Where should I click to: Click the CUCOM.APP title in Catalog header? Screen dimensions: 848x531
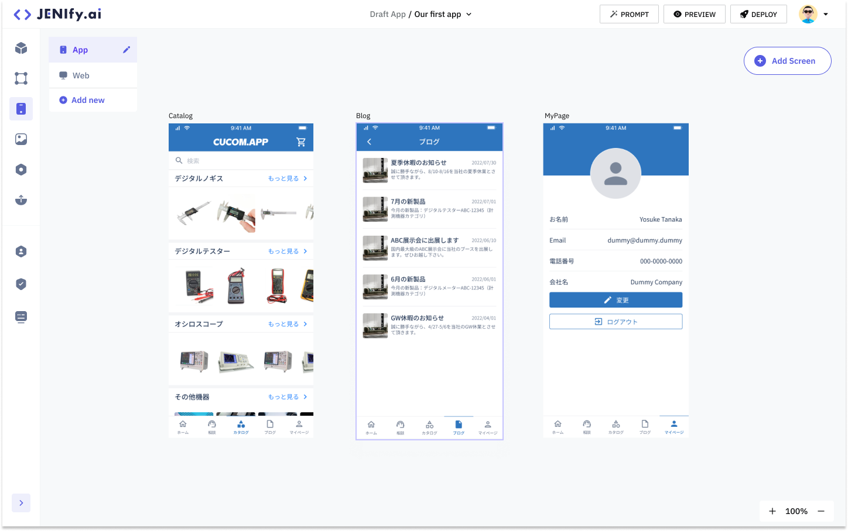coord(241,142)
